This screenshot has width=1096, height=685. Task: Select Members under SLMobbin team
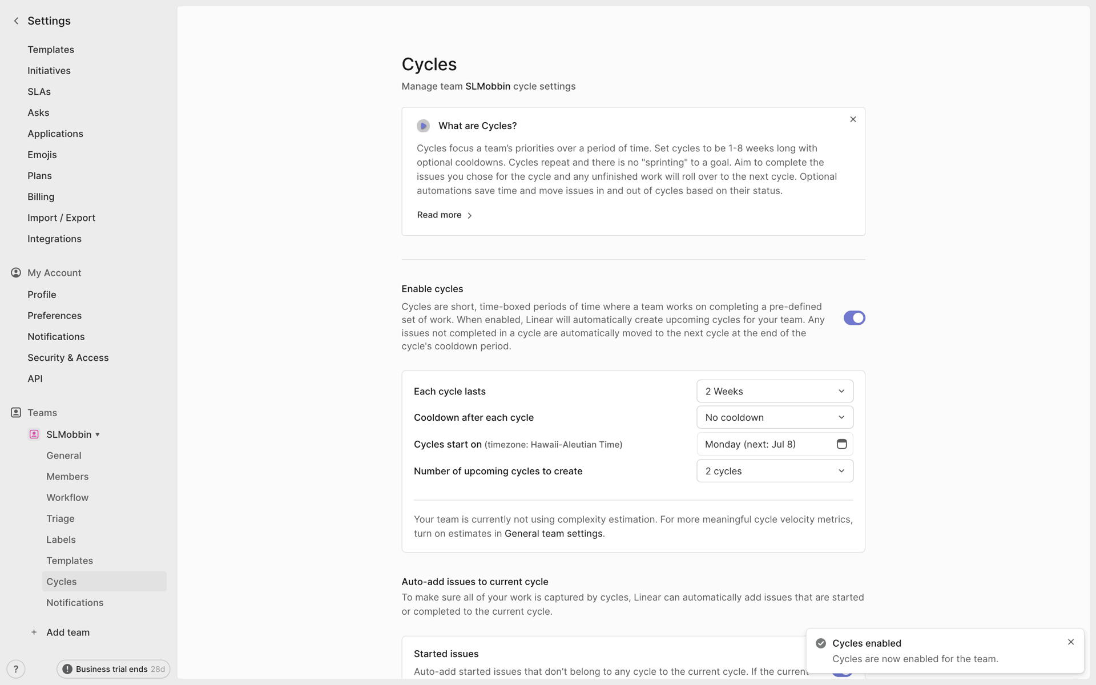click(x=67, y=477)
